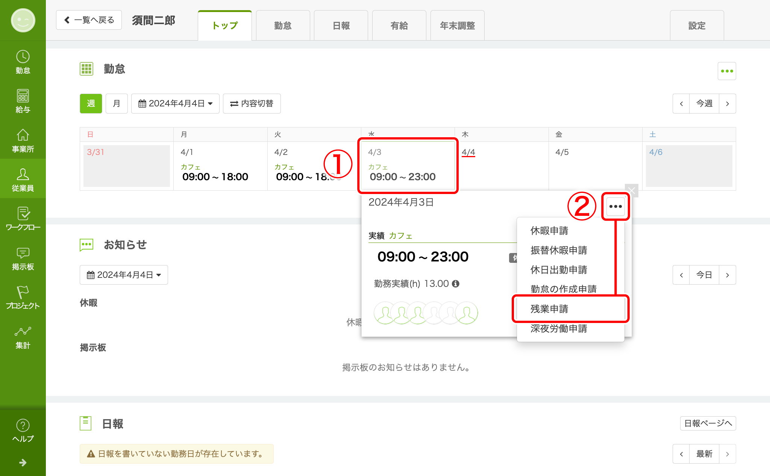Open the 集計 graph sidebar icon

click(x=23, y=337)
